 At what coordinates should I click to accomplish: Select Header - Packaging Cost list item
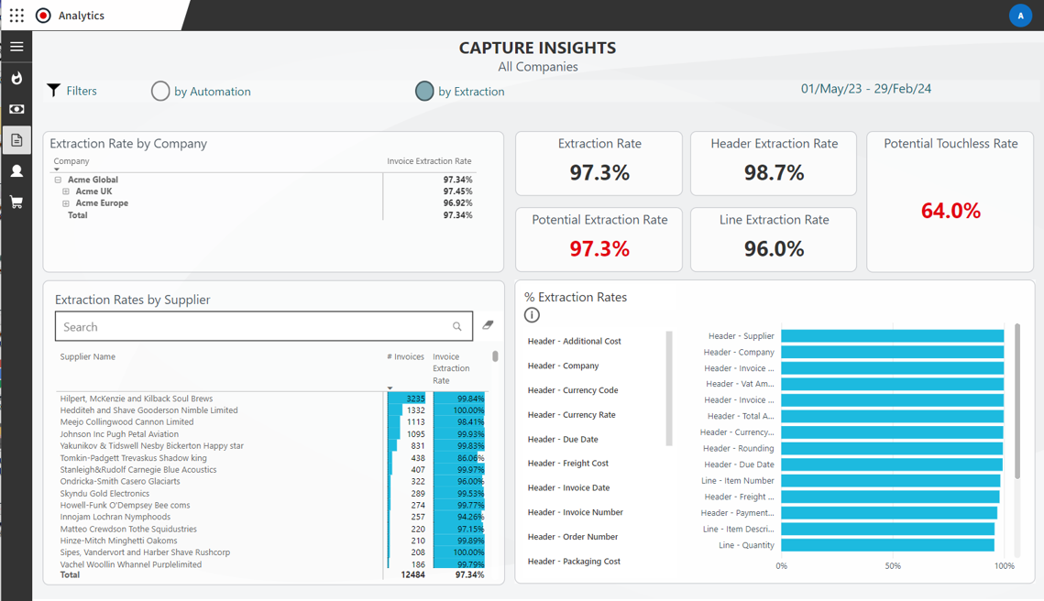(574, 562)
